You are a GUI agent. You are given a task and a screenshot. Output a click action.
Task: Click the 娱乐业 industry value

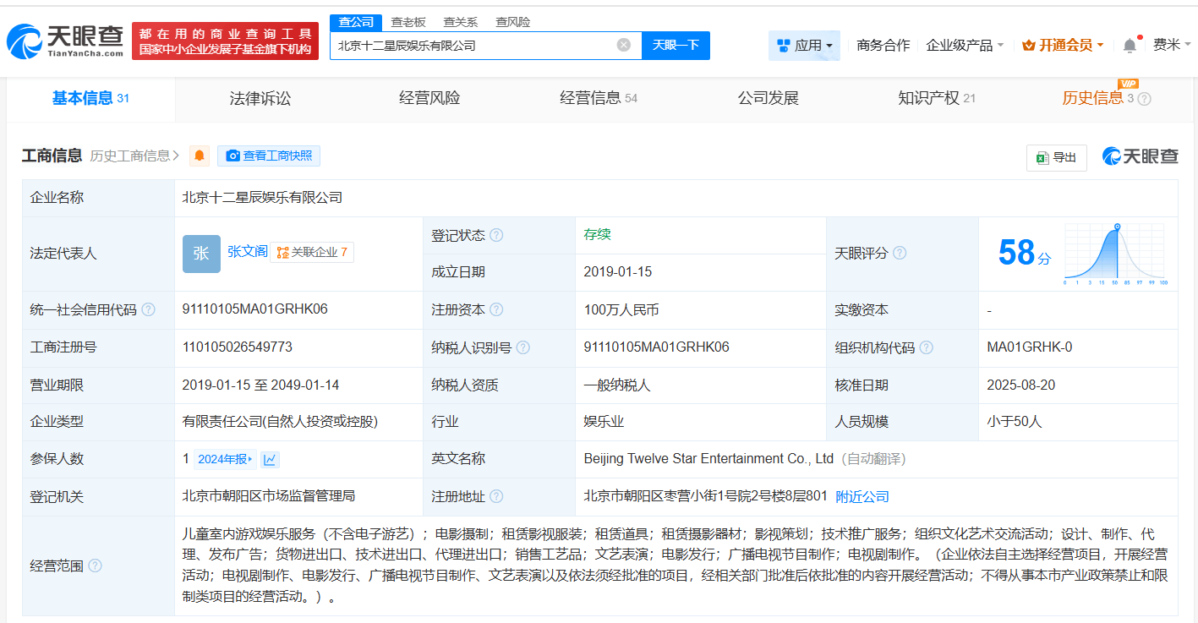tap(604, 421)
